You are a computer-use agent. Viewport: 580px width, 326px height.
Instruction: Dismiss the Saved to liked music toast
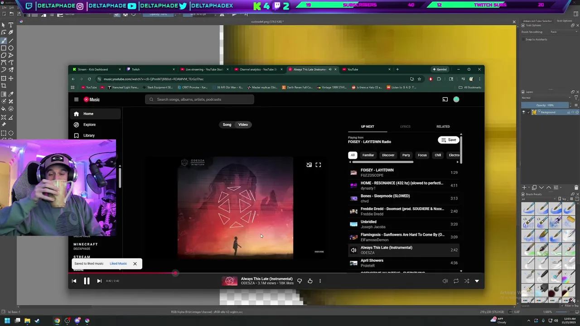click(x=135, y=264)
